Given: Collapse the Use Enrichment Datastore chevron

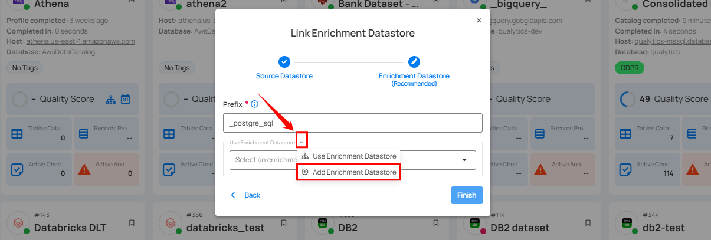Looking at the screenshot, I should (x=302, y=142).
